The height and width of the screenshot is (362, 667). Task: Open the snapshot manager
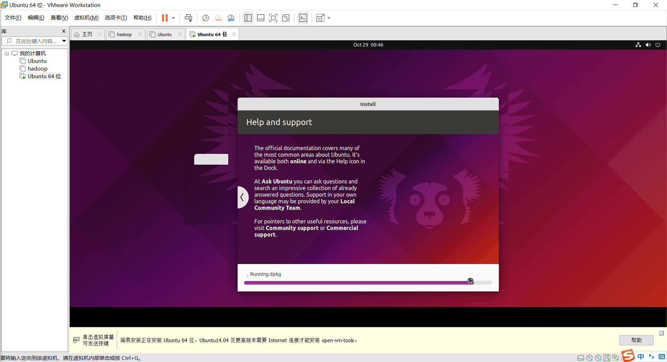[x=231, y=18]
